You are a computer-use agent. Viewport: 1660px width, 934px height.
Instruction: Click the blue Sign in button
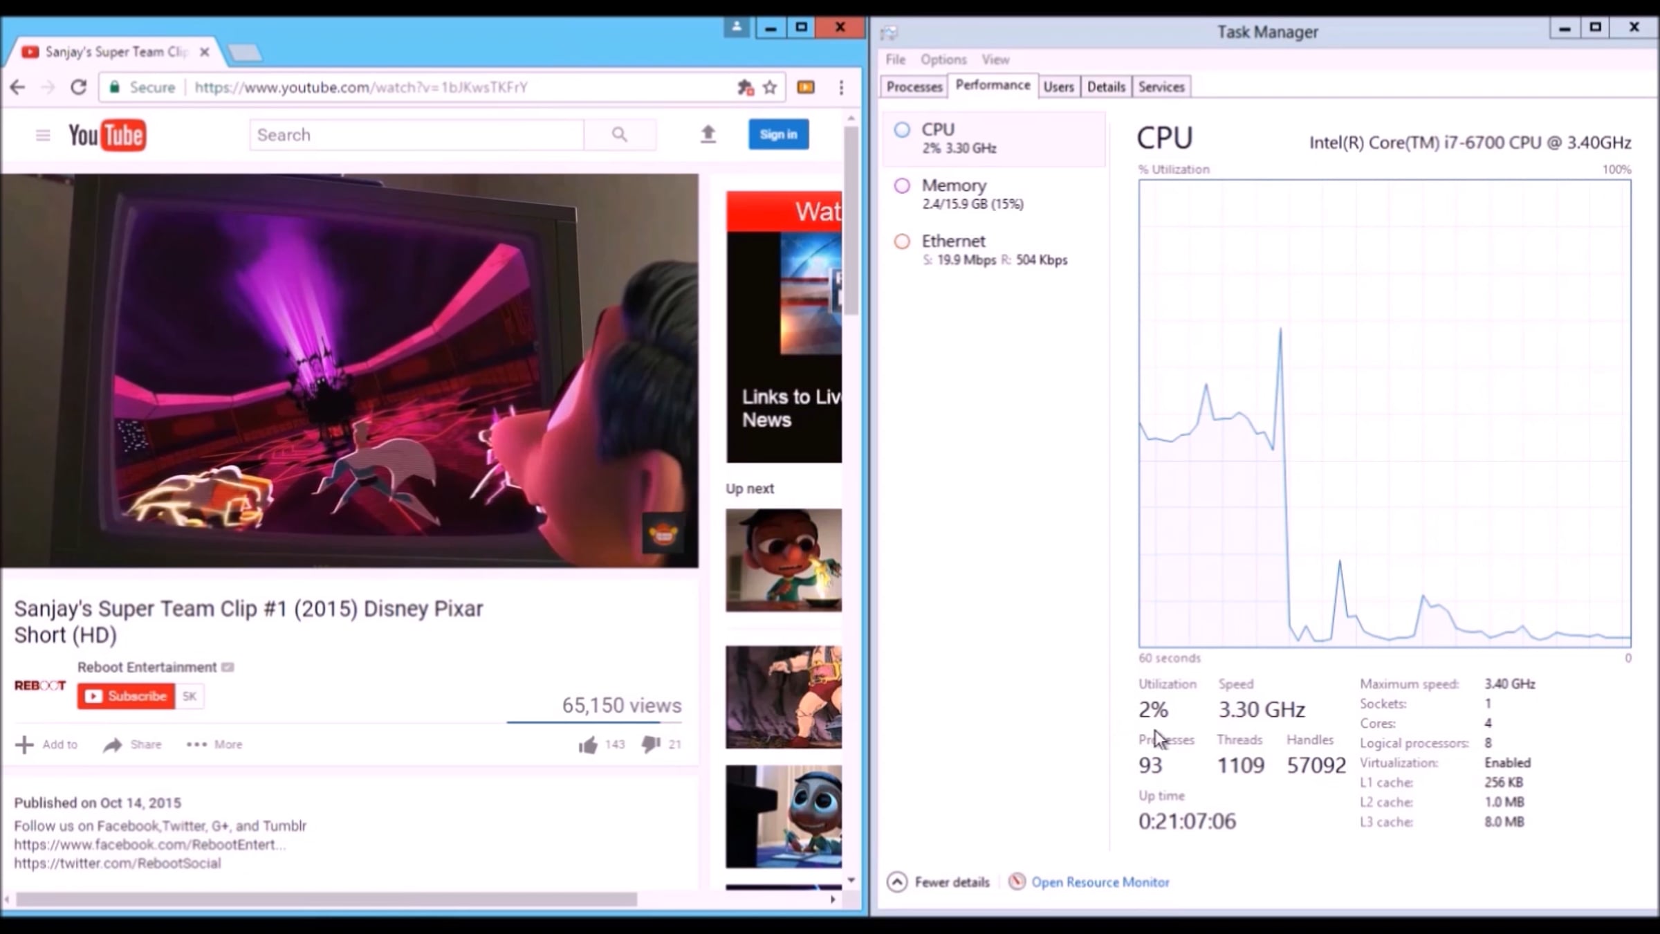point(778,134)
